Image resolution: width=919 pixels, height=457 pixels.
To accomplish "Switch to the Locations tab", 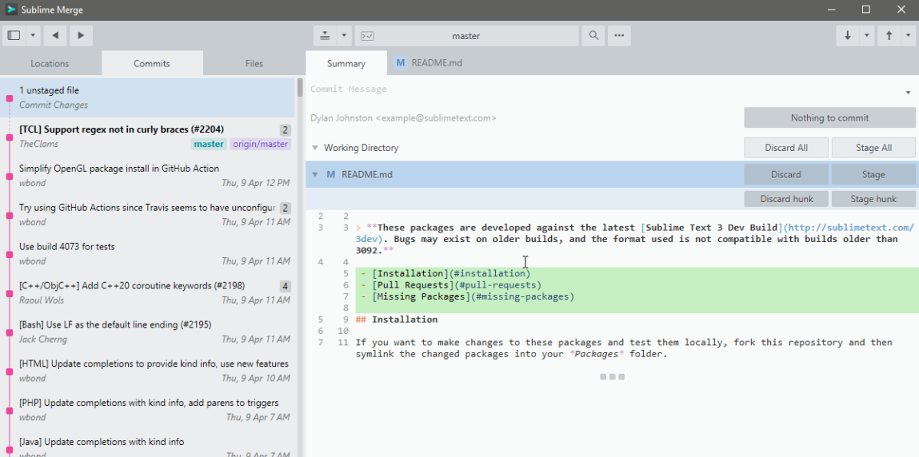I will (x=50, y=64).
